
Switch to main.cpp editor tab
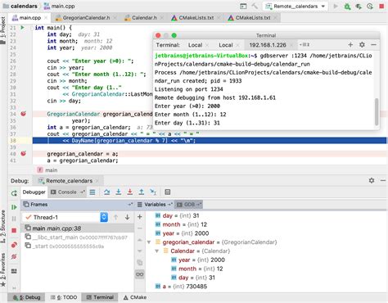(29, 18)
